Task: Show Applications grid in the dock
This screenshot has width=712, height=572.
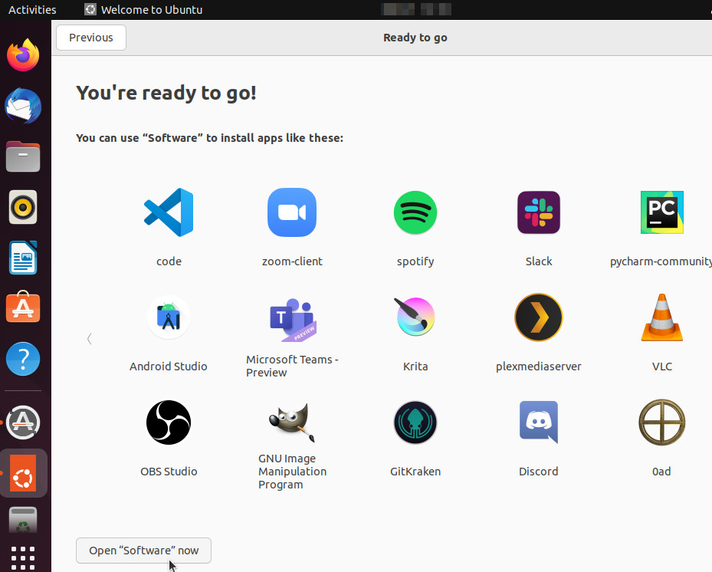Action: pos(23,558)
